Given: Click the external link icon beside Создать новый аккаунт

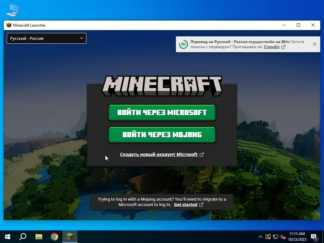Looking at the screenshot, I should pos(202,154).
